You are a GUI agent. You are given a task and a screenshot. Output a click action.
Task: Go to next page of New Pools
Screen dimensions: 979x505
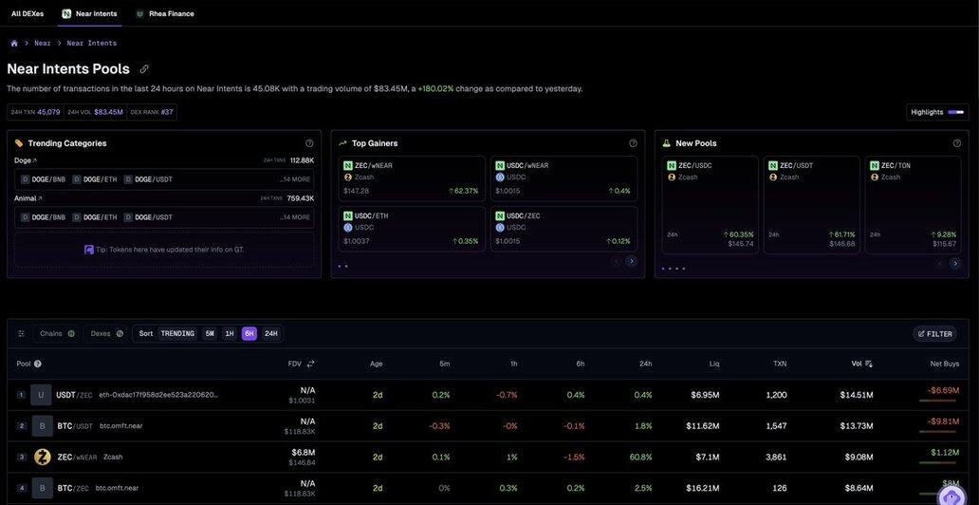[x=955, y=263]
